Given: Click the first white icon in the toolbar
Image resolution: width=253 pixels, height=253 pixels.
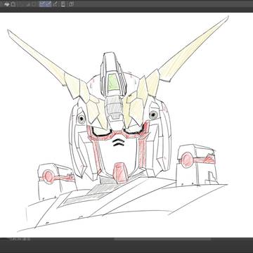Looking at the screenshot, I should [x=7, y=4].
